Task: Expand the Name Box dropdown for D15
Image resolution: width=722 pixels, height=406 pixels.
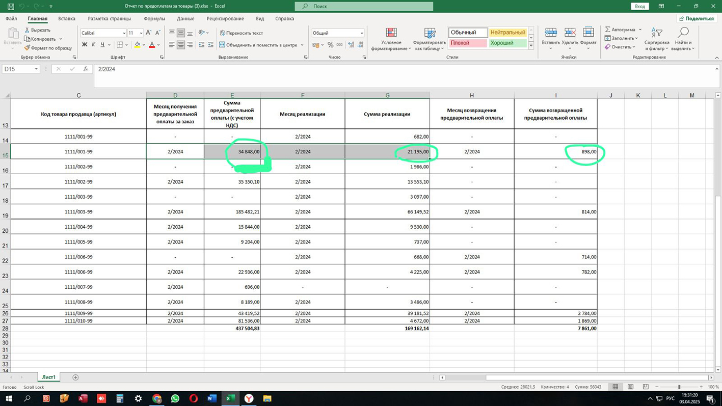Action: 36,69
